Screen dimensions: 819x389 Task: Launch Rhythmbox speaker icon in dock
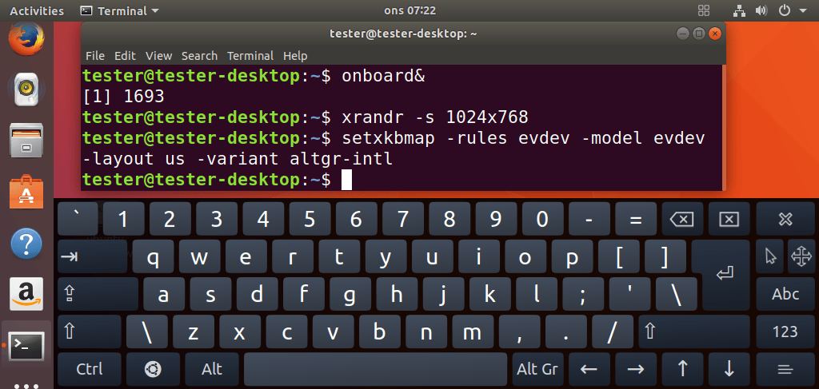click(x=26, y=89)
